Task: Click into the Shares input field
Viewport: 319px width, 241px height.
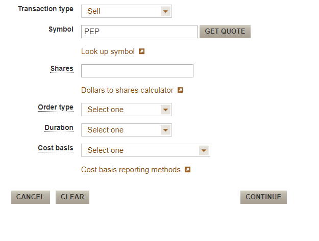Action: (137, 71)
